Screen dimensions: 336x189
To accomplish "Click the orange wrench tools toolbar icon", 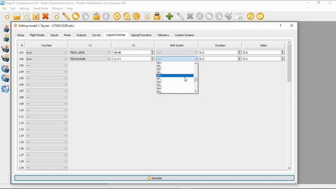I will [136, 16].
